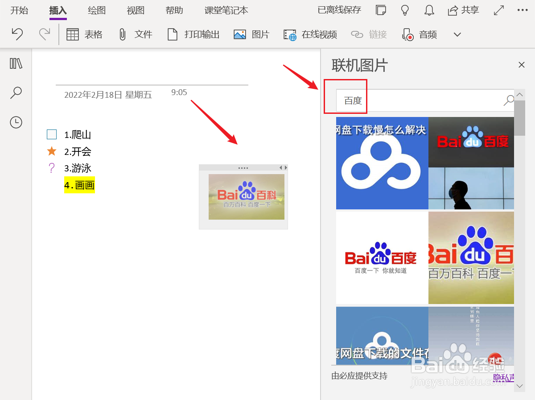Check the 1.爬山 to-do checkbox
The image size is (535, 400).
[x=52, y=134]
